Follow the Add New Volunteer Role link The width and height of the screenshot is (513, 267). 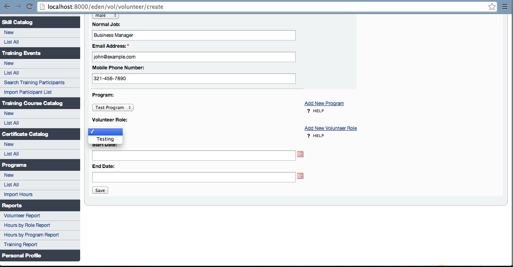[x=330, y=128]
